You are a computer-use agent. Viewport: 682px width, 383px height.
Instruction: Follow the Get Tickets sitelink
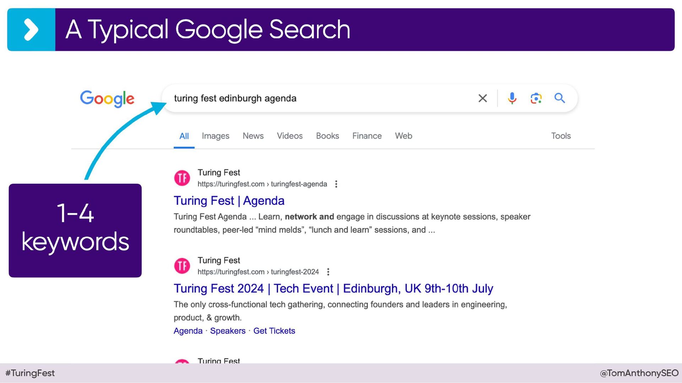274,331
